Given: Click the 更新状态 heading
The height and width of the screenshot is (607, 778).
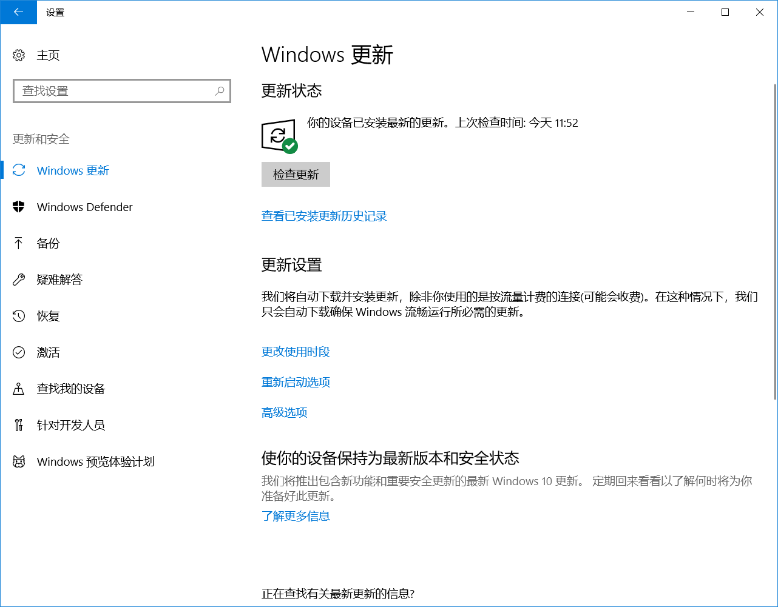Looking at the screenshot, I should click(291, 91).
